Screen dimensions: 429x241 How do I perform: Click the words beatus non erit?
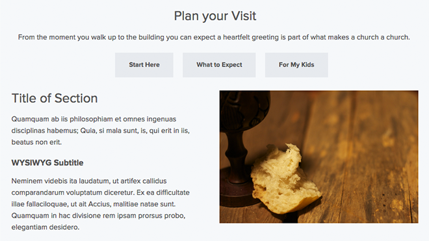(x=36, y=142)
